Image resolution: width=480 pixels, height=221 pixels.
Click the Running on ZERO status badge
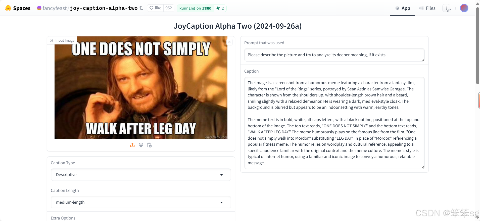pyautogui.click(x=195, y=8)
